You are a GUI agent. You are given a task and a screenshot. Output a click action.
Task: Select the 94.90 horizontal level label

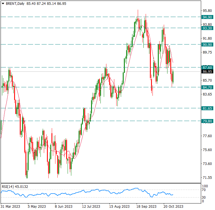207,17
